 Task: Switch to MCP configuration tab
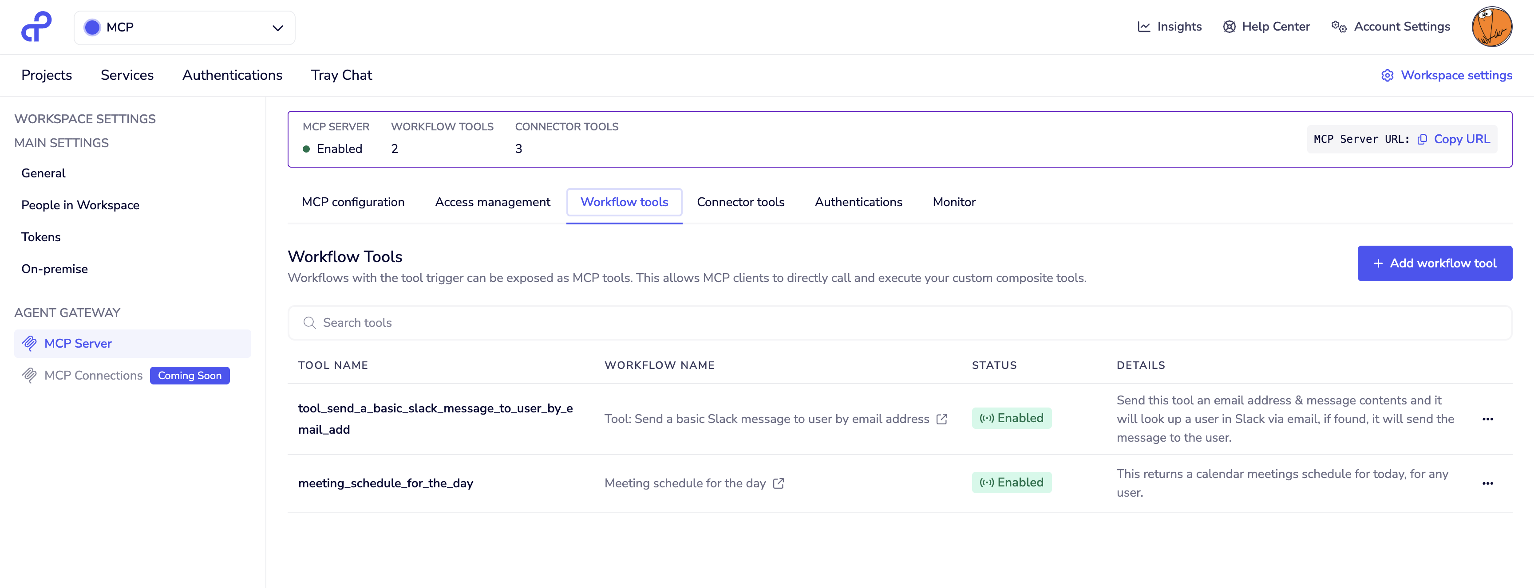pos(353,202)
